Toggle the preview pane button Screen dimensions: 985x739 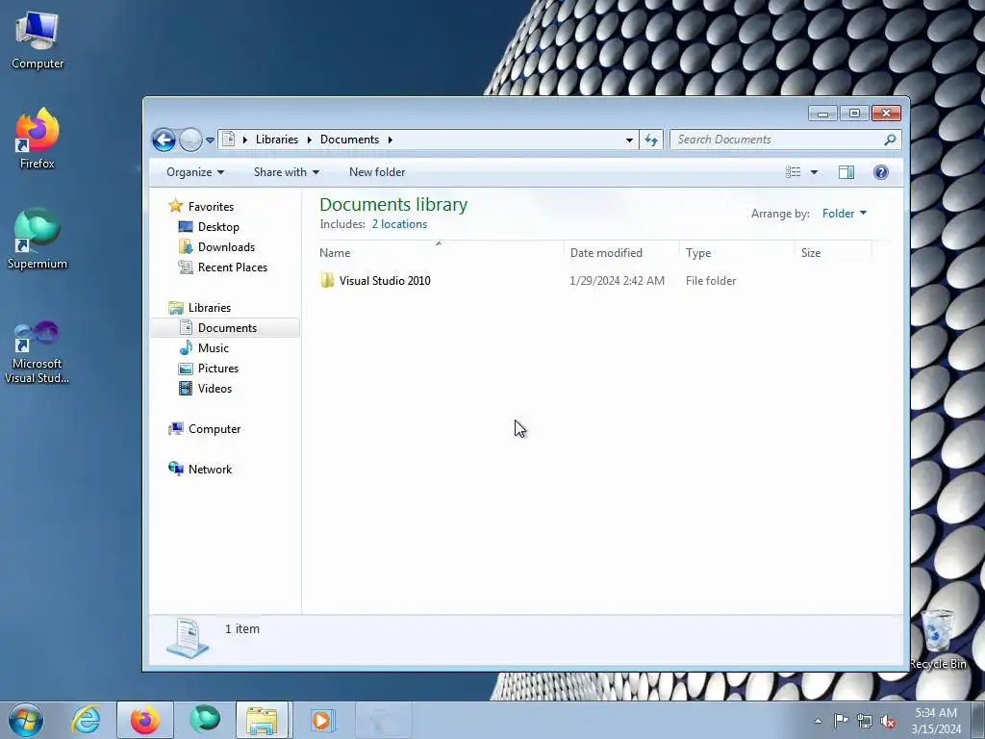(846, 172)
